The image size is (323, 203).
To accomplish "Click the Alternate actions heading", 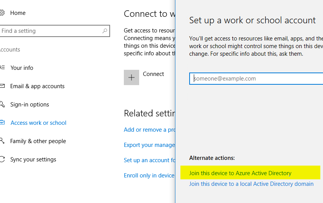I will 212,158.
